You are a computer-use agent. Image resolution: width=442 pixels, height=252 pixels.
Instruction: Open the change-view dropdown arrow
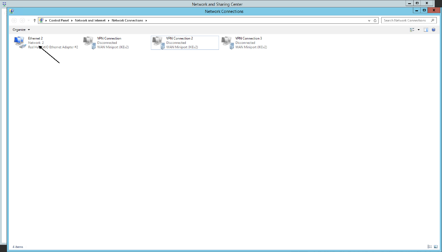coord(418,30)
